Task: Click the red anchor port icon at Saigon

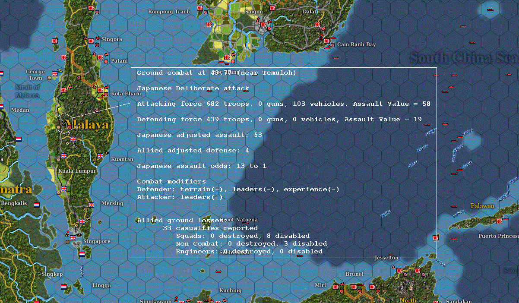Action: coord(258,21)
